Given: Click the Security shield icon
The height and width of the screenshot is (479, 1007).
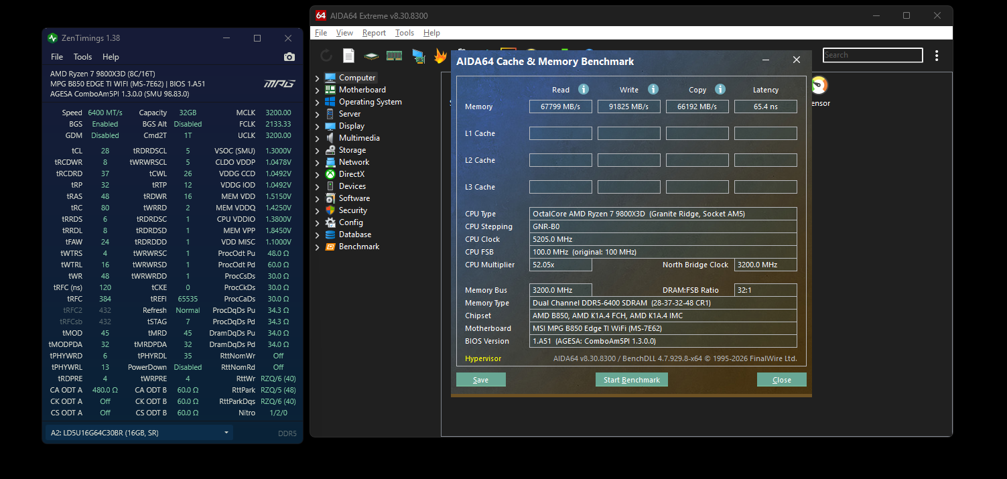Looking at the screenshot, I should pyautogui.click(x=330, y=210).
